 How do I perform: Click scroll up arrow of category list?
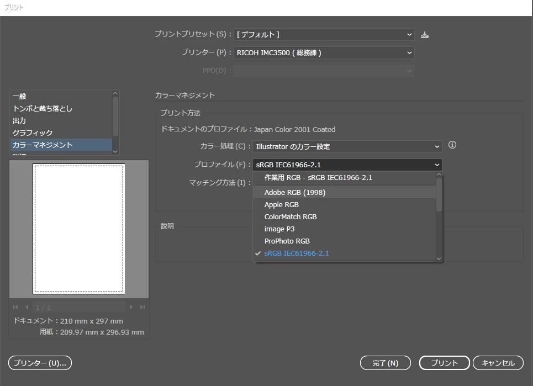click(x=115, y=93)
